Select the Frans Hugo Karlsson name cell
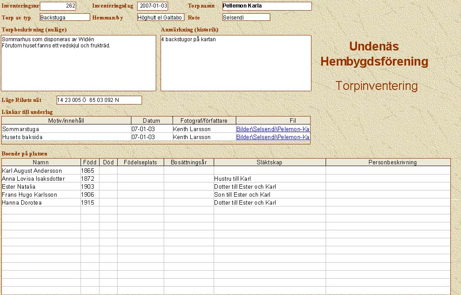 point(41,194)
